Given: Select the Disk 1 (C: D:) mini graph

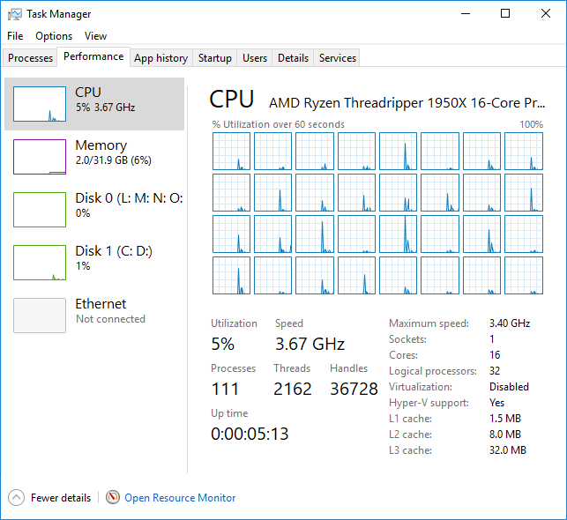Looking at the screenshot, I should [40, 263].
